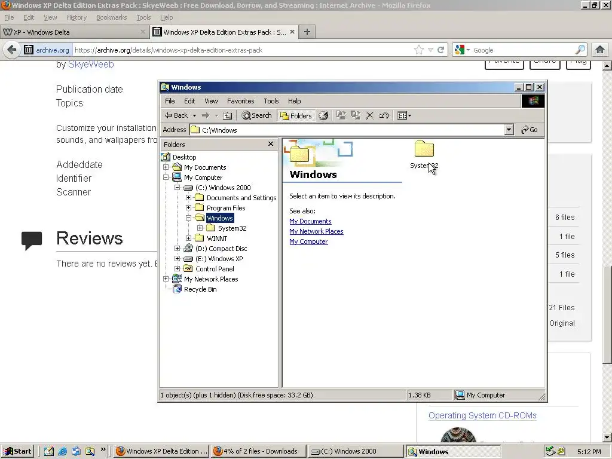
Task: Collapse the (C:) Windows 2000 drive node
Action: [177, 187]
